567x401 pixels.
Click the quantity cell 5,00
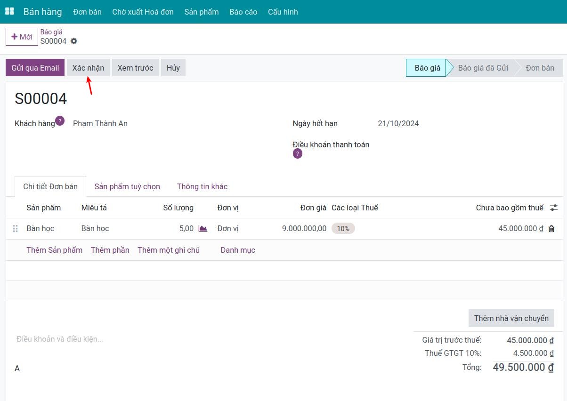[x=186, y=229]
